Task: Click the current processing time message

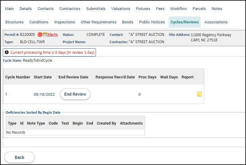Action: pos(52,52)
